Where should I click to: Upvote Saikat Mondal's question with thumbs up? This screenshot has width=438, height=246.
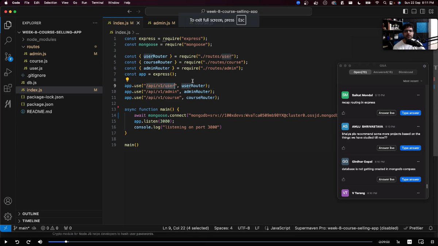[x=343, y=113]
